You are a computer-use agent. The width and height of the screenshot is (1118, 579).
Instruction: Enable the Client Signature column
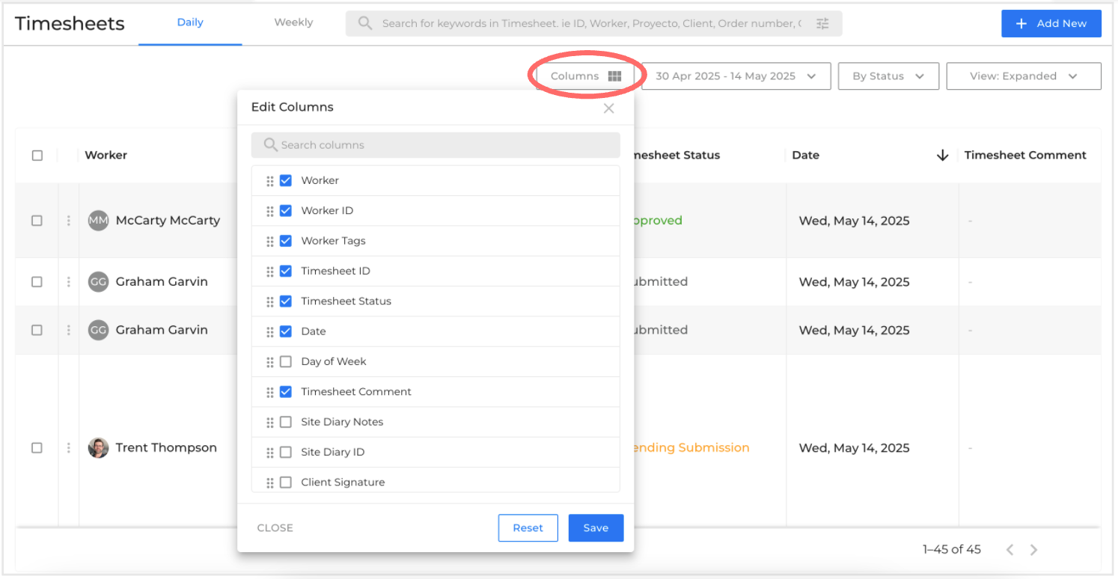(285, 482)
